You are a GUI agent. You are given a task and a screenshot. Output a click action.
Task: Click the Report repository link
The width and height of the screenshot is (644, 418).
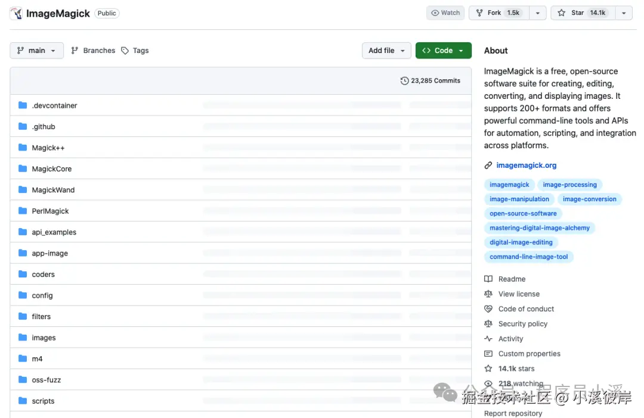[x=513, y=413]
